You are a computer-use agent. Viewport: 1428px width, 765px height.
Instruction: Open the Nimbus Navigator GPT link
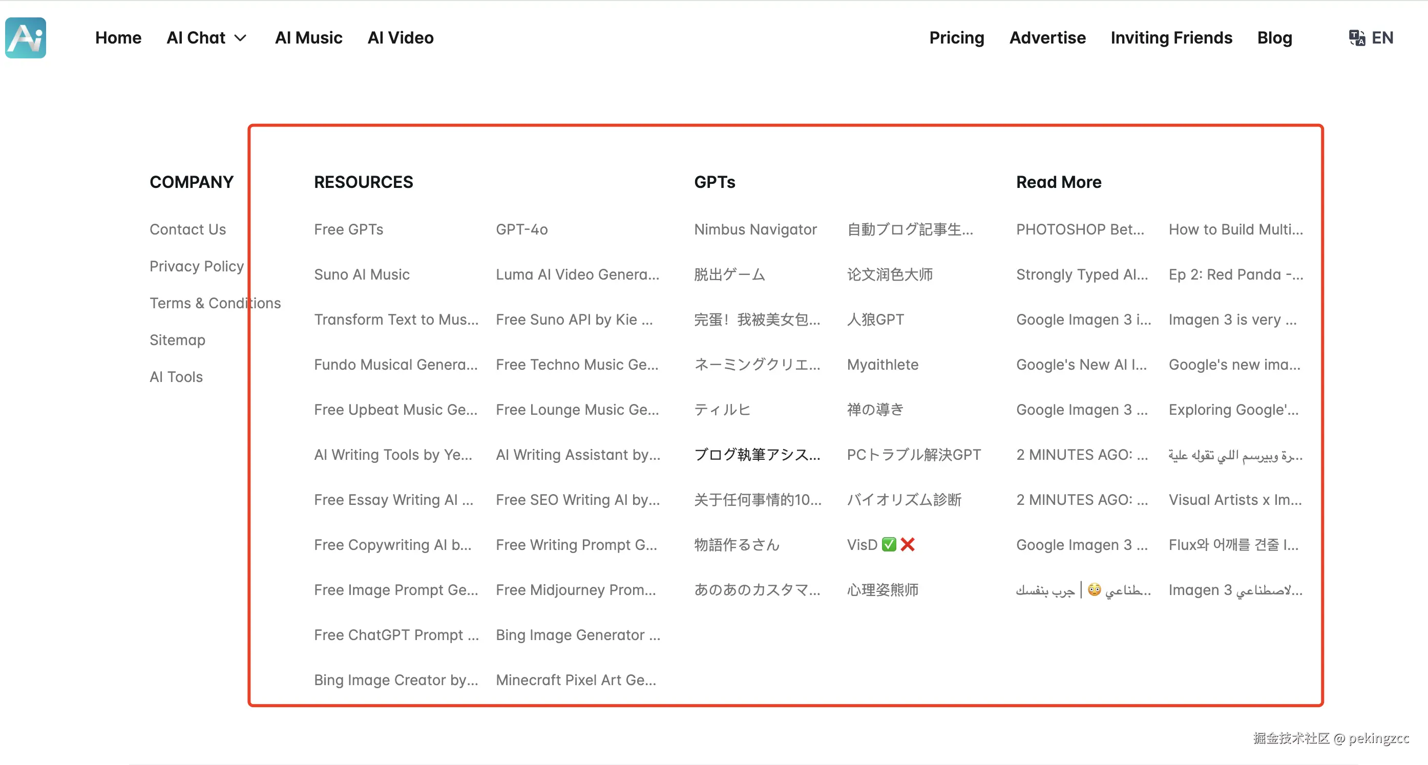[x=755, y=229]
